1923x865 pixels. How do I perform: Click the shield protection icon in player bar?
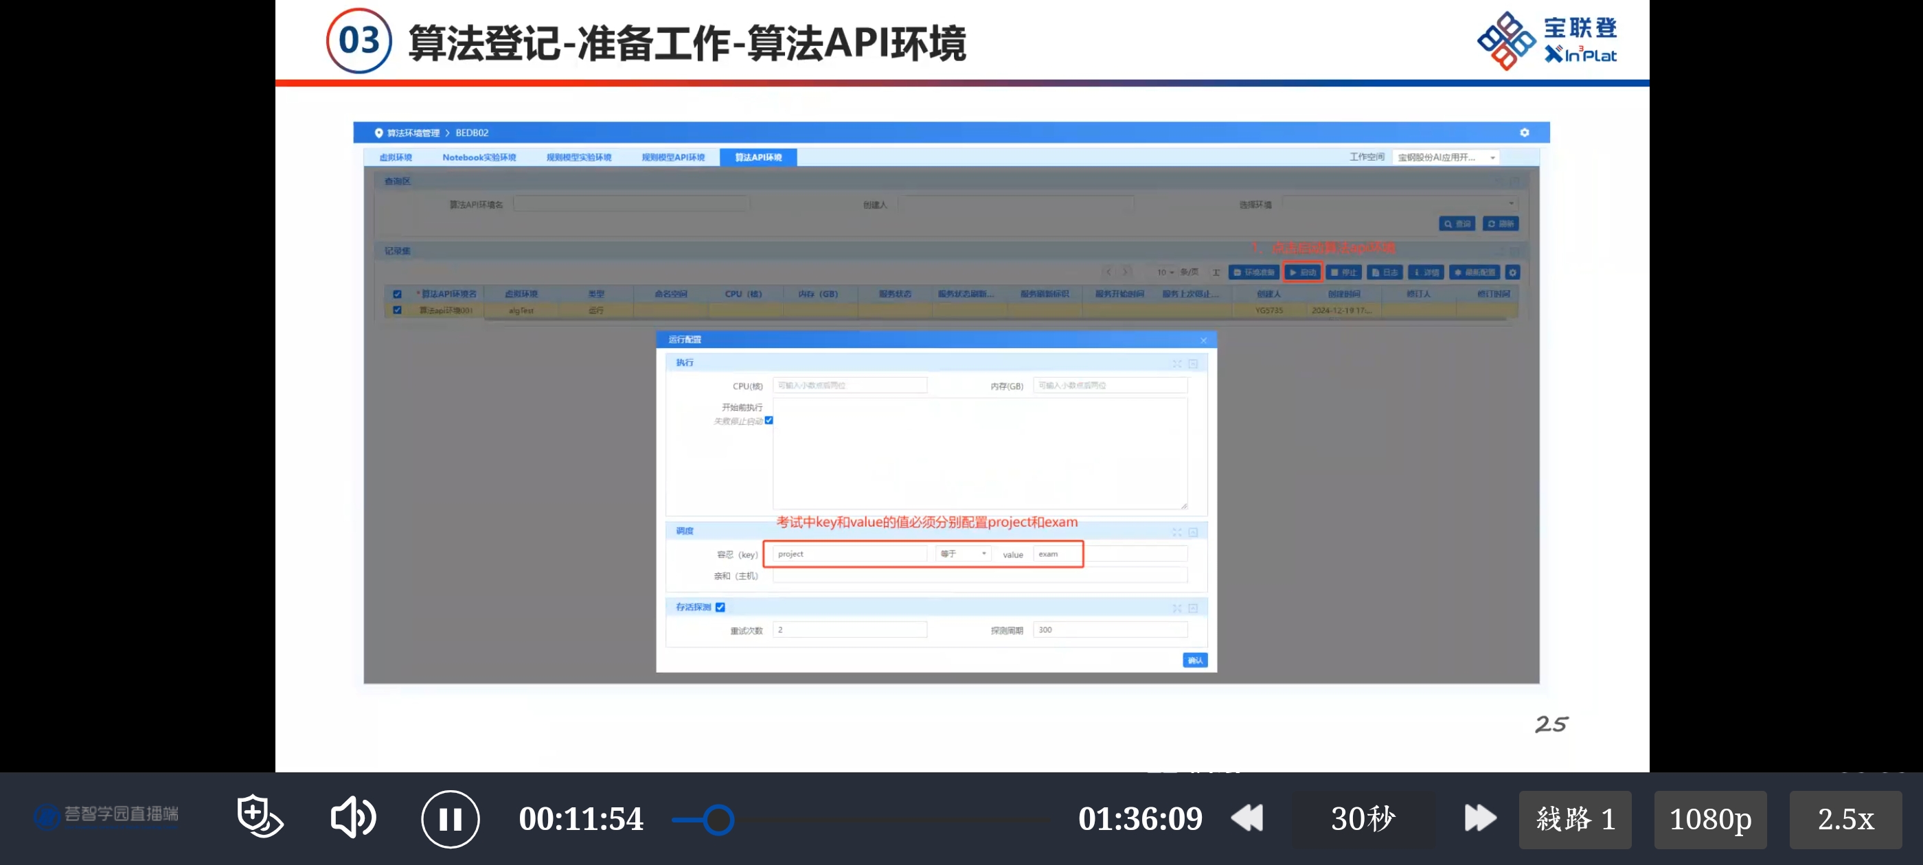[259, 816]
